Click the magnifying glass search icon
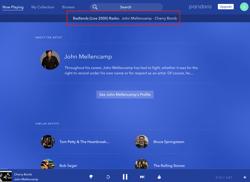The image size is (250, 182). pyautogui.click(x=95, y=7)
